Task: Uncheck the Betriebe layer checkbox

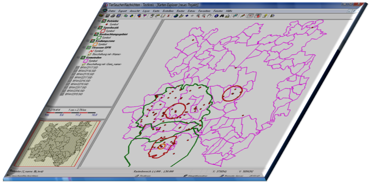Action: click(x=103, y=21)
